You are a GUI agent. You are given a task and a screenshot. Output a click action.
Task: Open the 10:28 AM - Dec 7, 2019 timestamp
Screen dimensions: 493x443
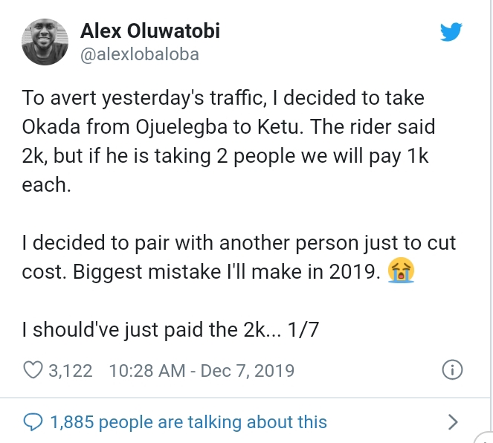point(202,370)
